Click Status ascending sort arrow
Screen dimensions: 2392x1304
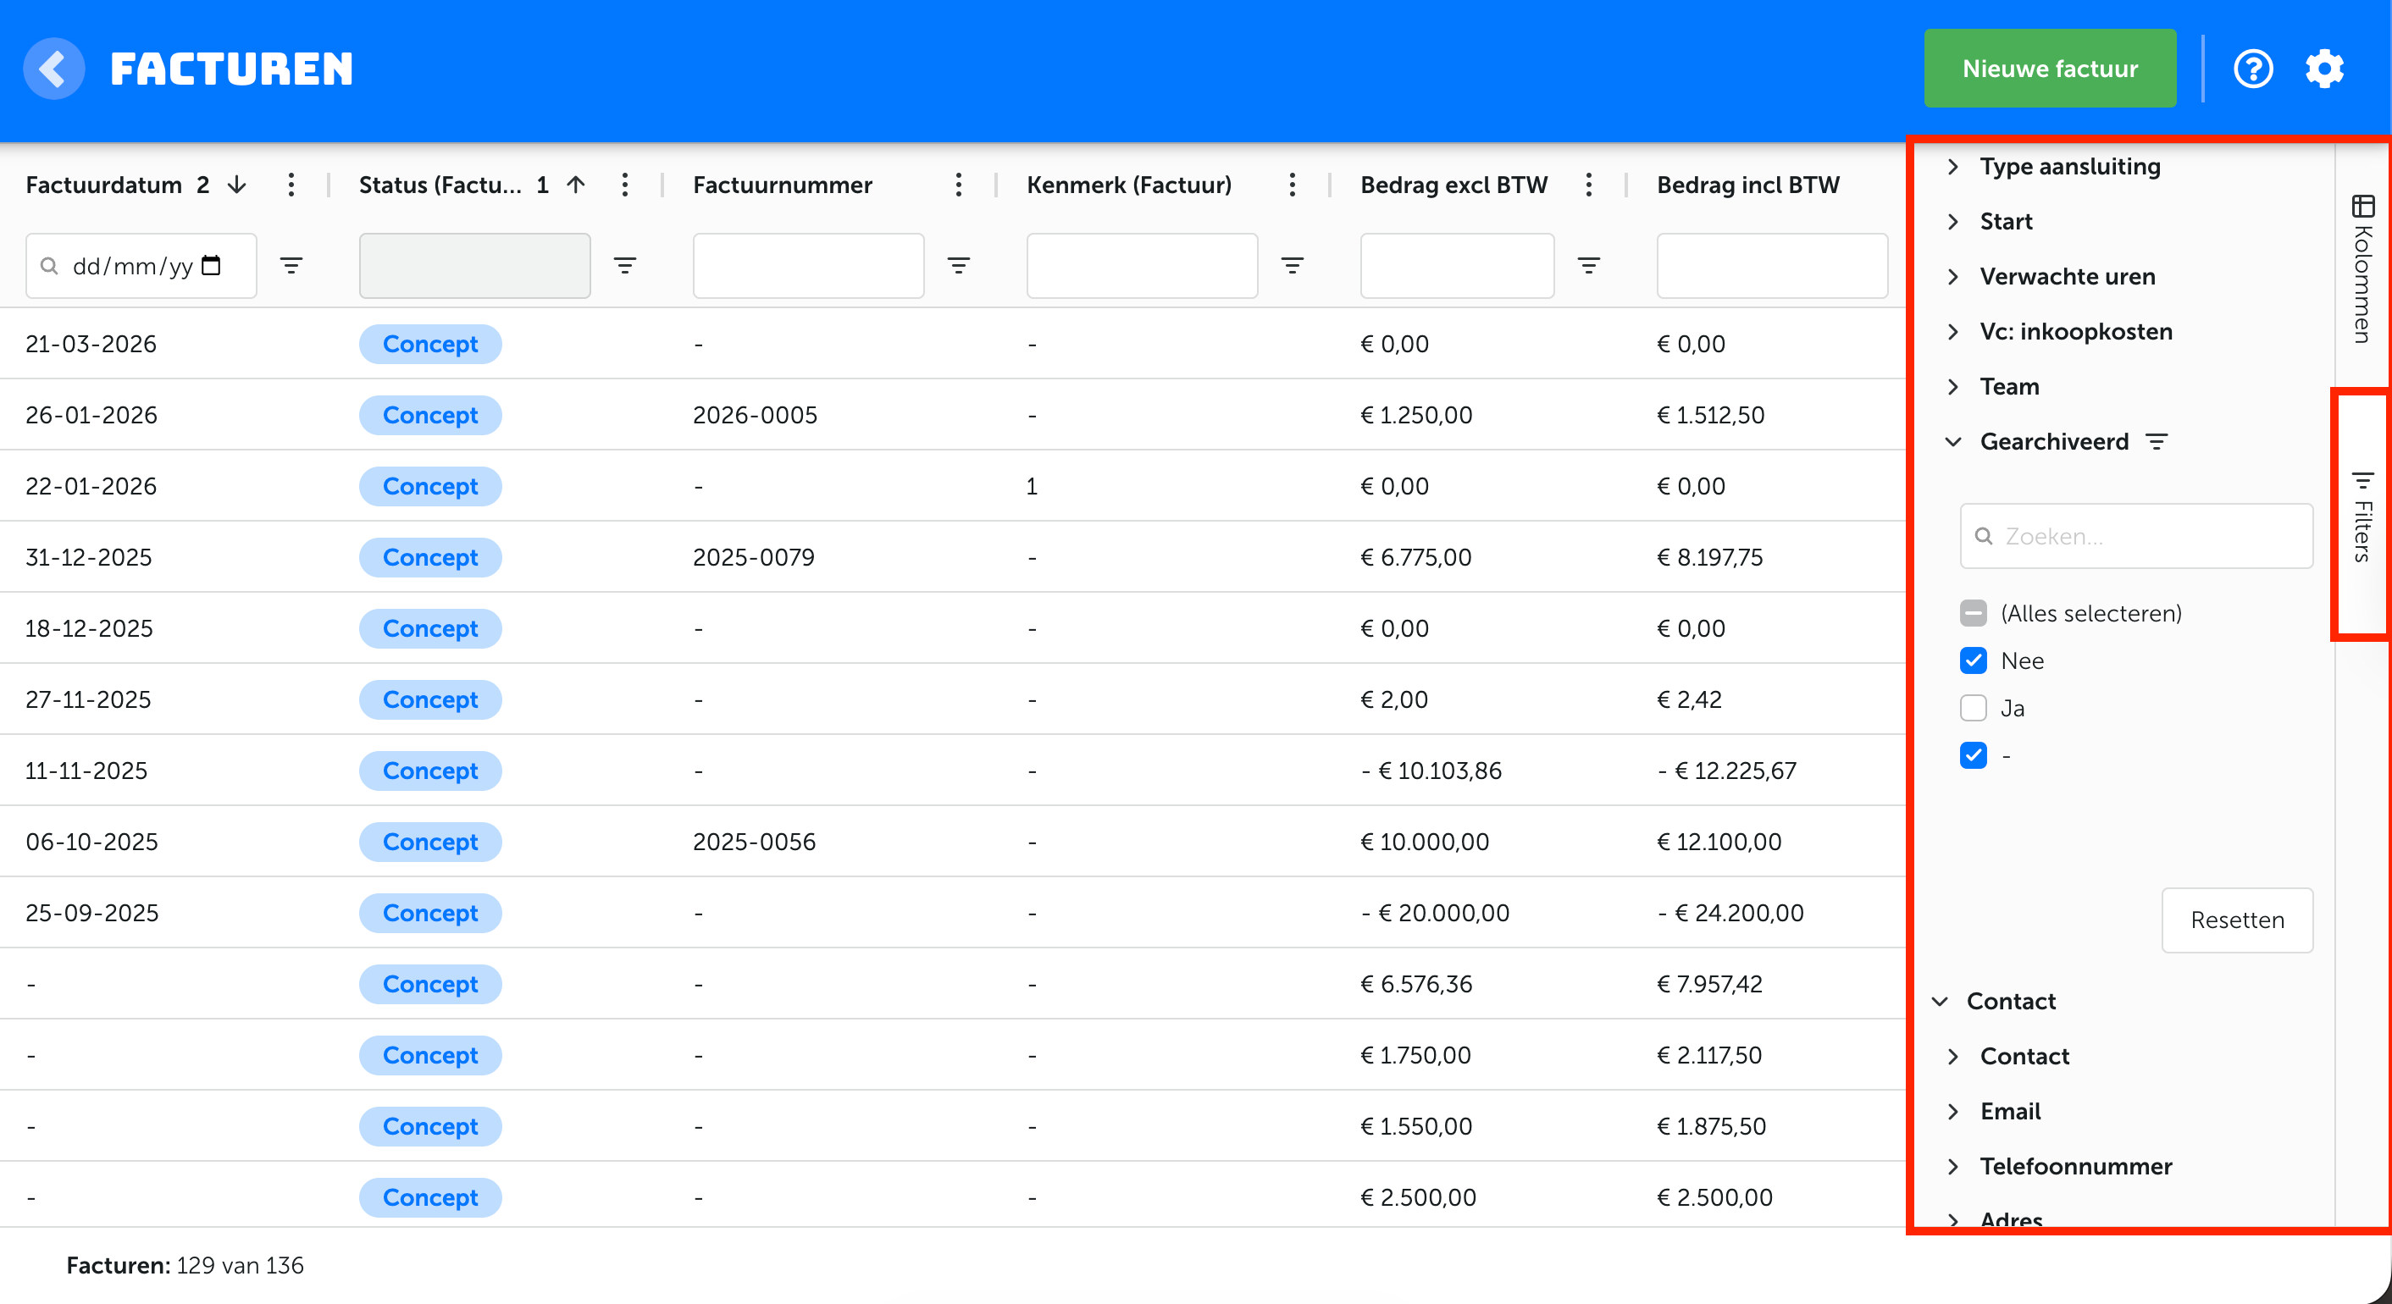tap(576, 185)
